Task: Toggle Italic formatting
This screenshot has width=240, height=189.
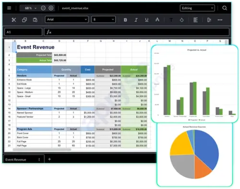Action: click(x=136, y=20)
